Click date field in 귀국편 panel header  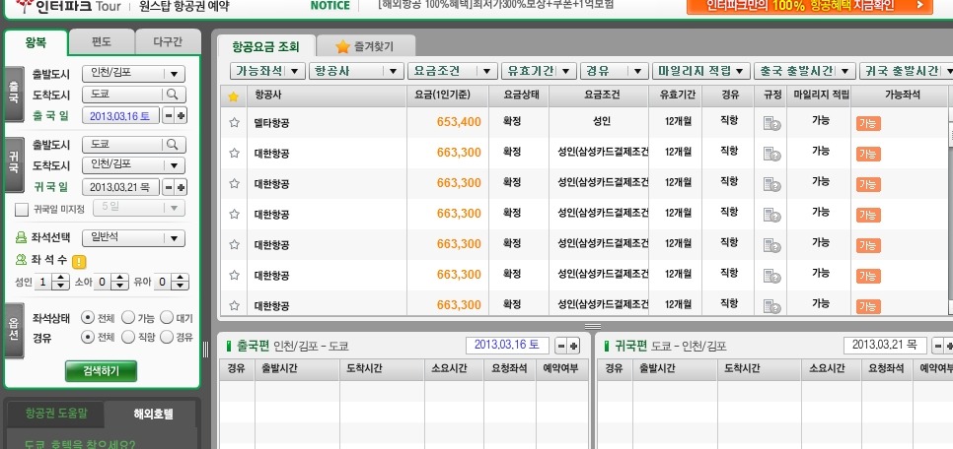885,346
